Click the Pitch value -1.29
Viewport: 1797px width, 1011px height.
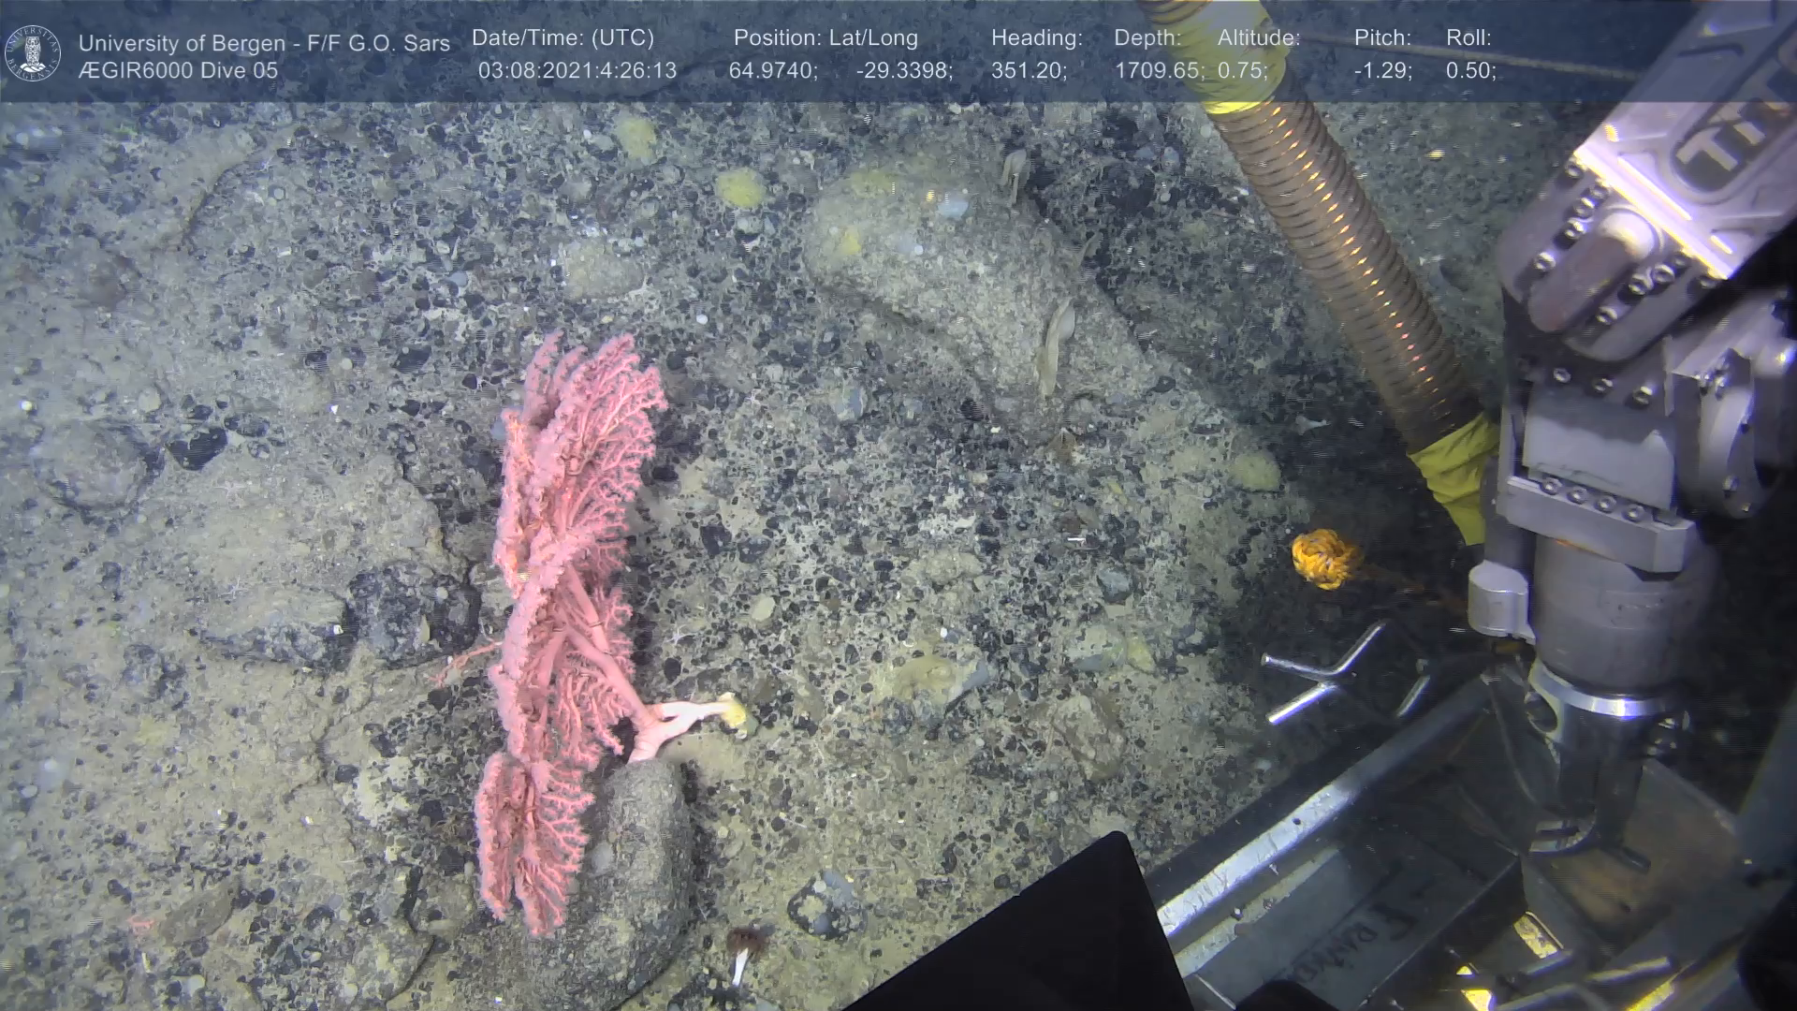pyautogui.click(x=1382, y=71)
